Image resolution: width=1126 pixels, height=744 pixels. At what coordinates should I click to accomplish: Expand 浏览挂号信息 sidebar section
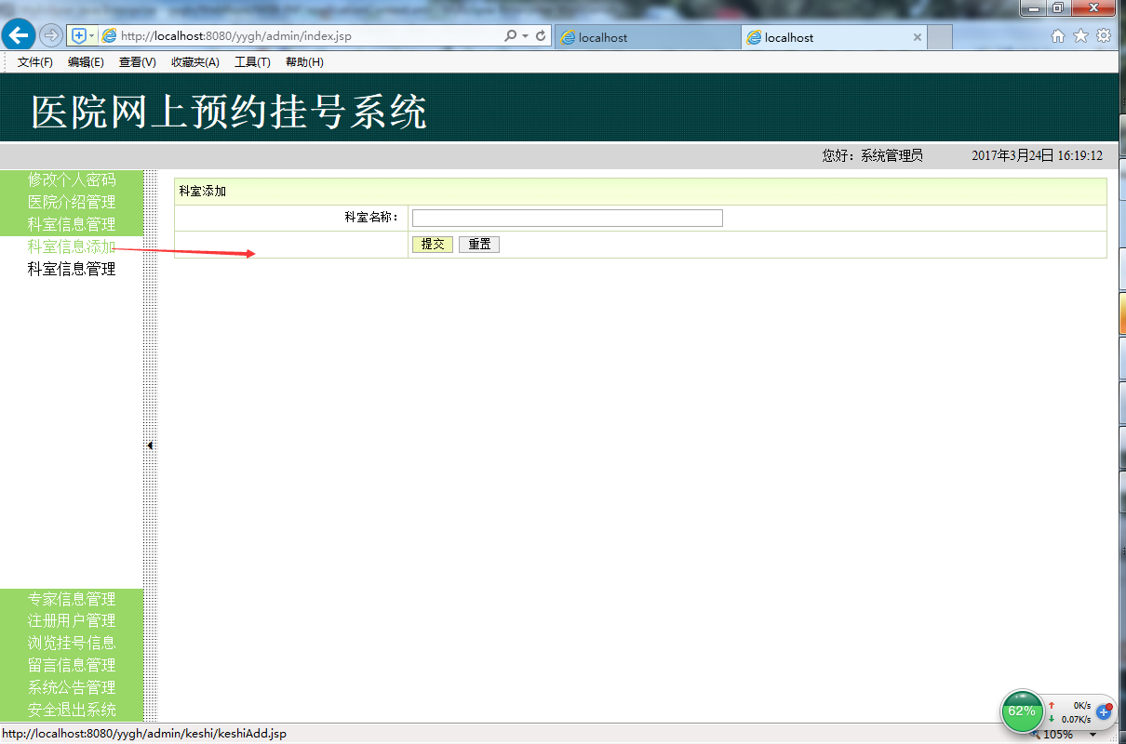tap(72, 643)
